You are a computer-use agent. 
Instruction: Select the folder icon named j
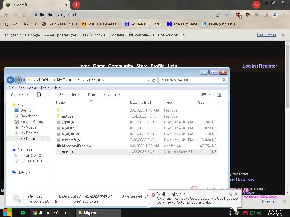58,110
